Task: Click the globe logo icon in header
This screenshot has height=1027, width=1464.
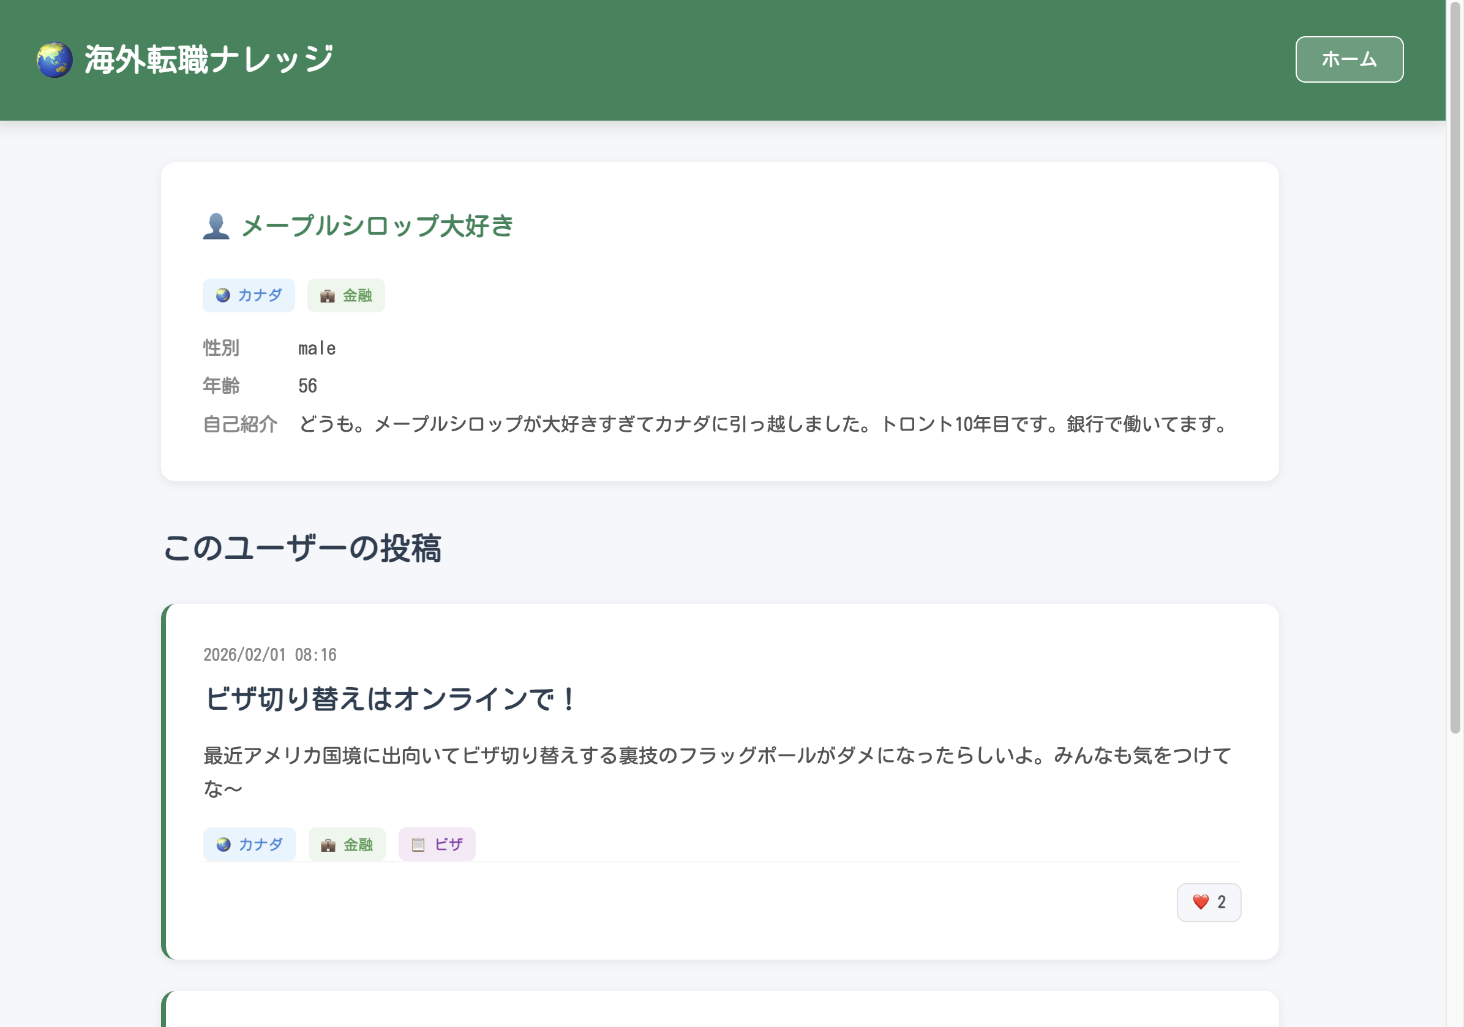Action: 54,60
